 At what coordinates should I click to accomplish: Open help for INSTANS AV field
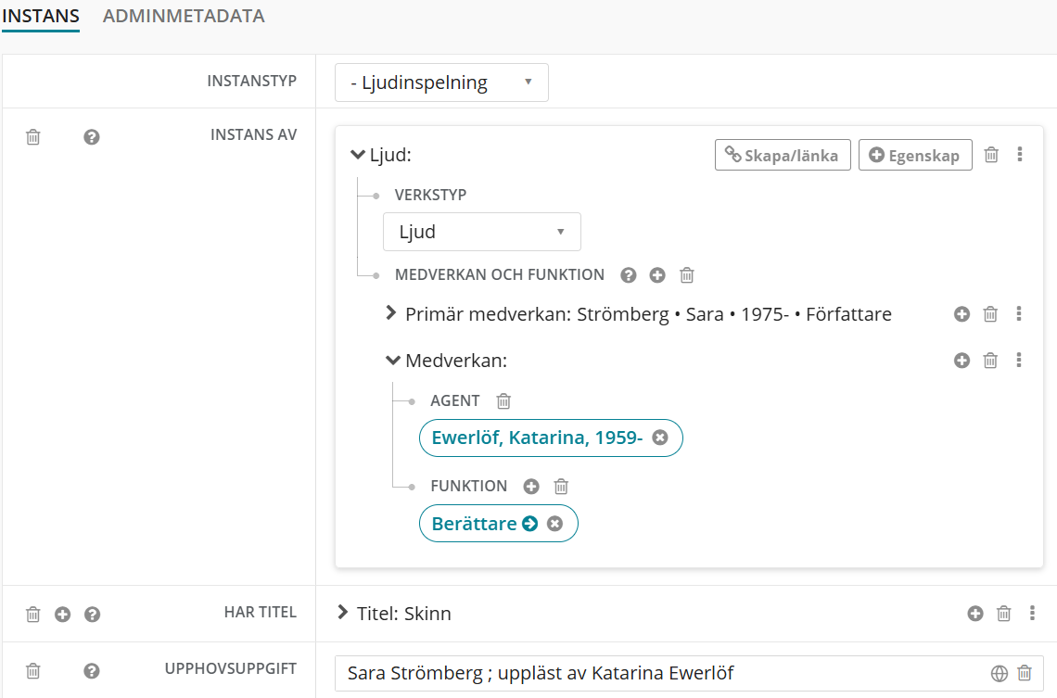coord(92,137)
